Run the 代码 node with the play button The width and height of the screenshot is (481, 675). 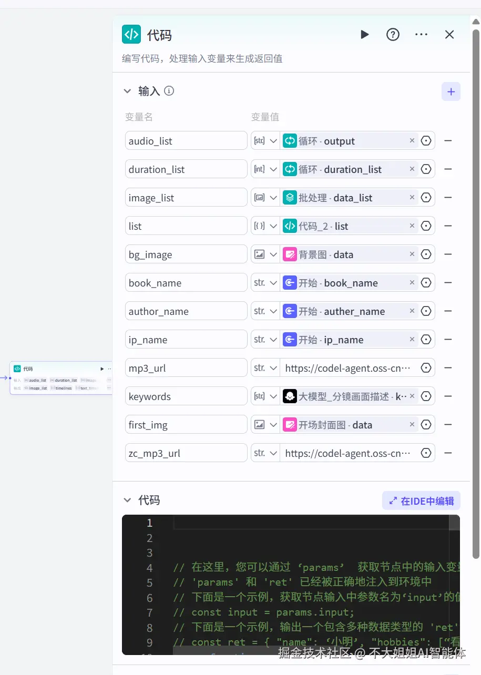[365, 34]
